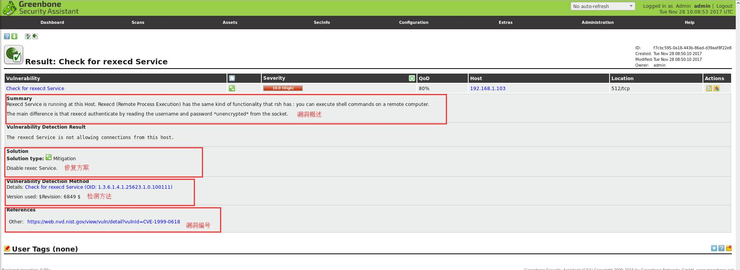
Task: Click the corresponding report icon in toolbar
Action: (x=35, y=36)
